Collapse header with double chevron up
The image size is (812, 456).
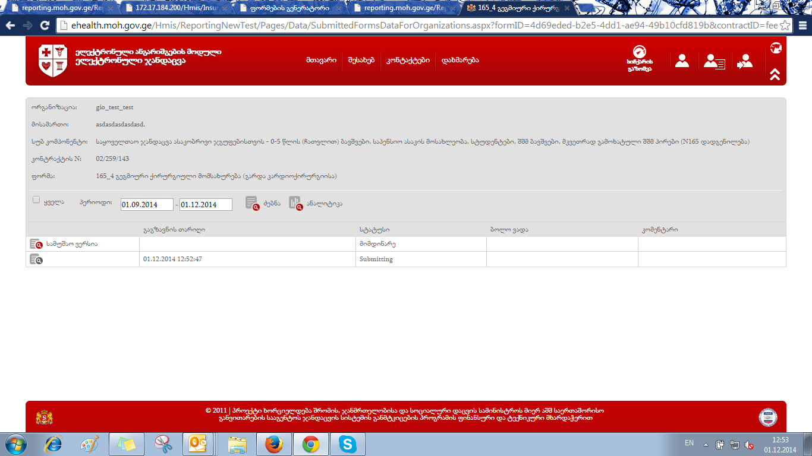click(775, 74)
